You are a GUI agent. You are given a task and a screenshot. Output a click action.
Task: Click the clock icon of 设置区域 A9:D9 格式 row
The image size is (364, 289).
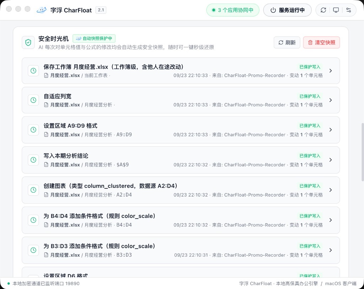(x=33, y=130)
